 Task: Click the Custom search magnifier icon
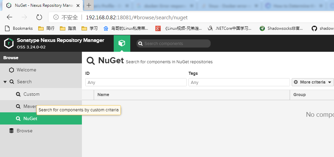[x=18, y=94]
